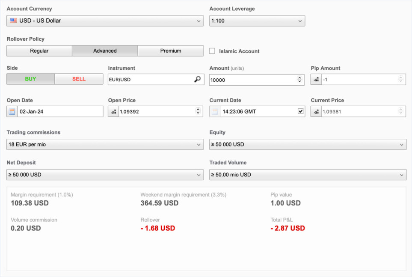Click into the Open Date 02-Jan-24 field
This screenshot has width=412, height=277.
tap(60, 112)
